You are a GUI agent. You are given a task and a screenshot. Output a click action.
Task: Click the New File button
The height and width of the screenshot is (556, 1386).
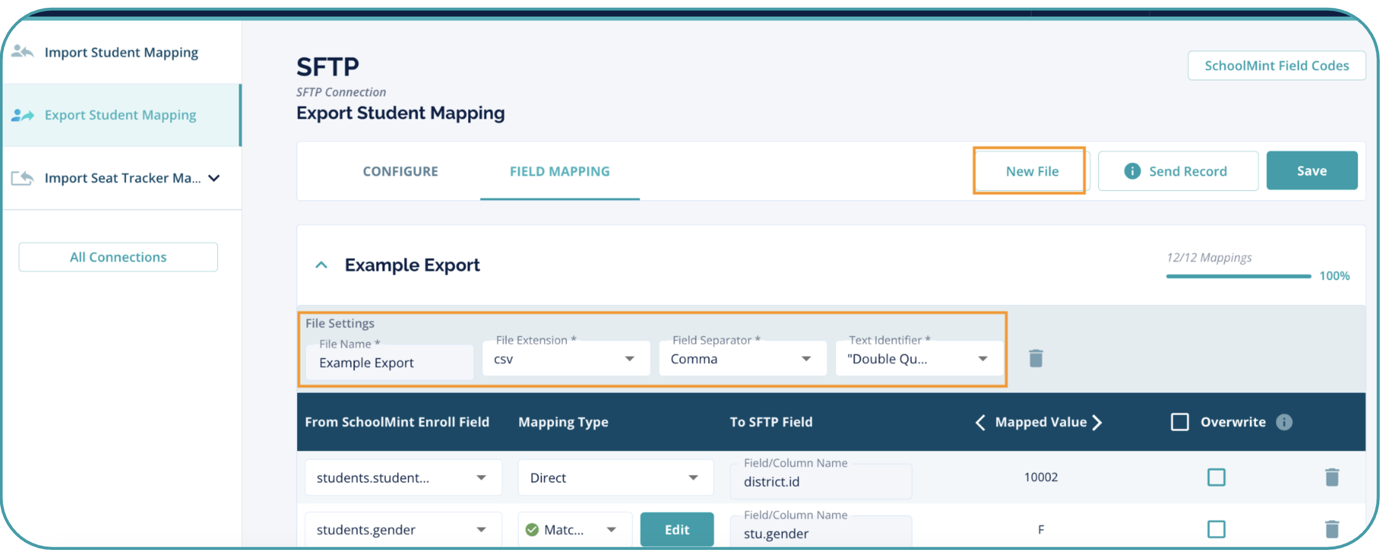[1032, 171]
